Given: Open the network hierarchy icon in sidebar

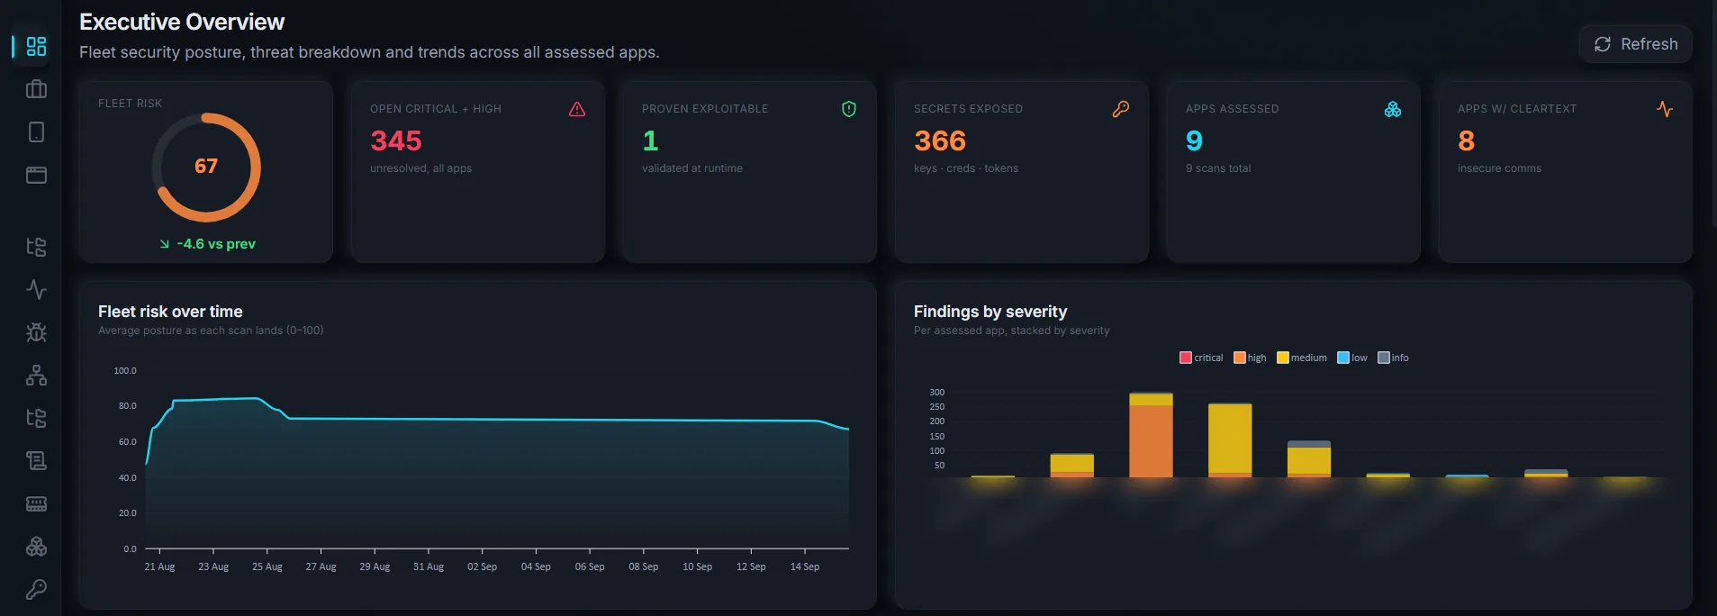Looking at the screenshot, I should [x=36, y=375].
